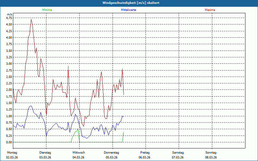Screen dimensions: 258x161
Task: Click the end of the red line on Thursday
Action: [x=124, y=95]
